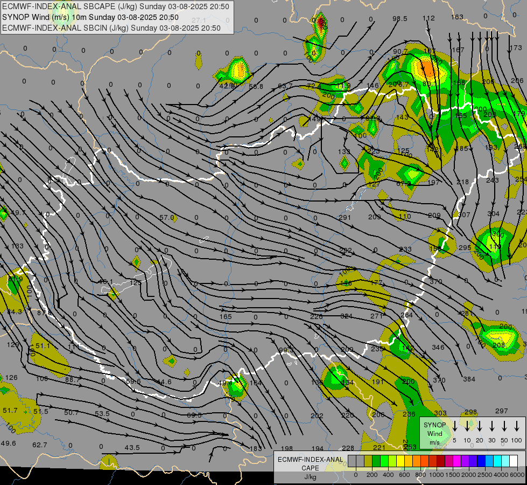Select the olive CAPE legend swatch
Screen dimensions: 527x485
point(368,461)
